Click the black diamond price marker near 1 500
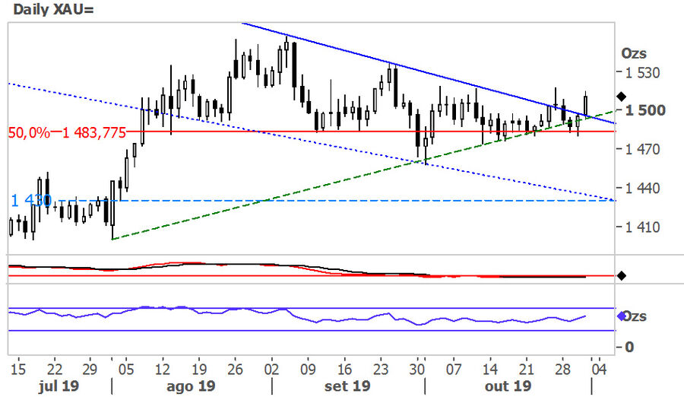 click(621, 97)
